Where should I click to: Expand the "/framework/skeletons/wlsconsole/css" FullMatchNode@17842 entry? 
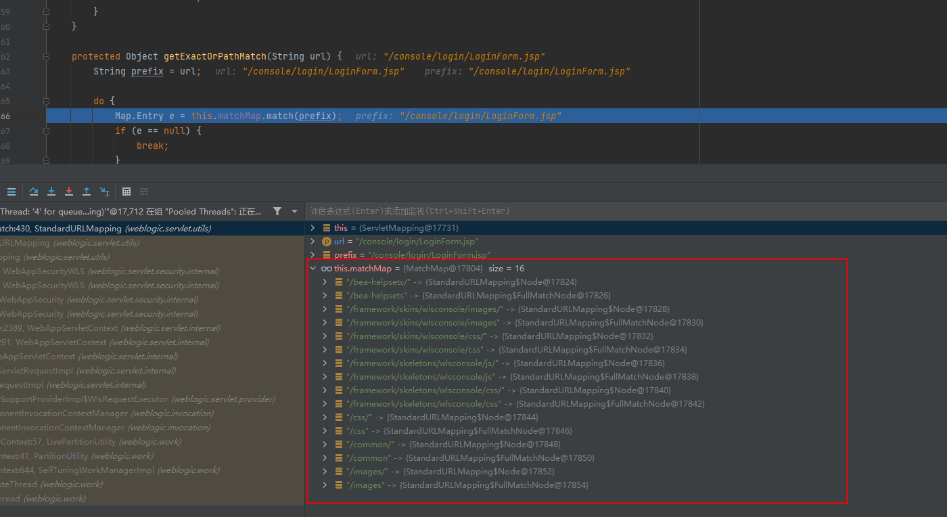click(x=325, y=404)
